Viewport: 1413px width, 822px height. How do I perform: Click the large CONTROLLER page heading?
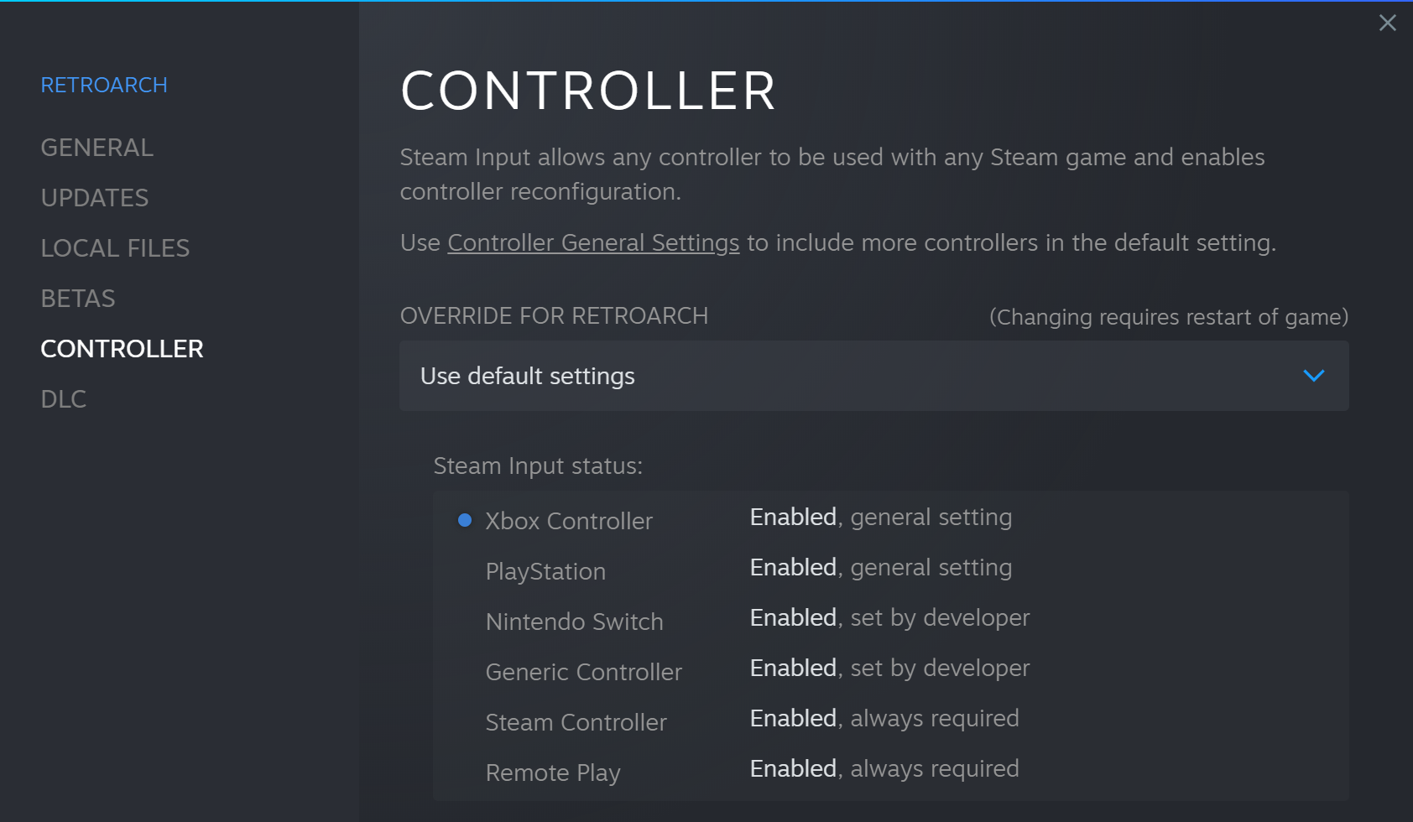pos(588,91)
